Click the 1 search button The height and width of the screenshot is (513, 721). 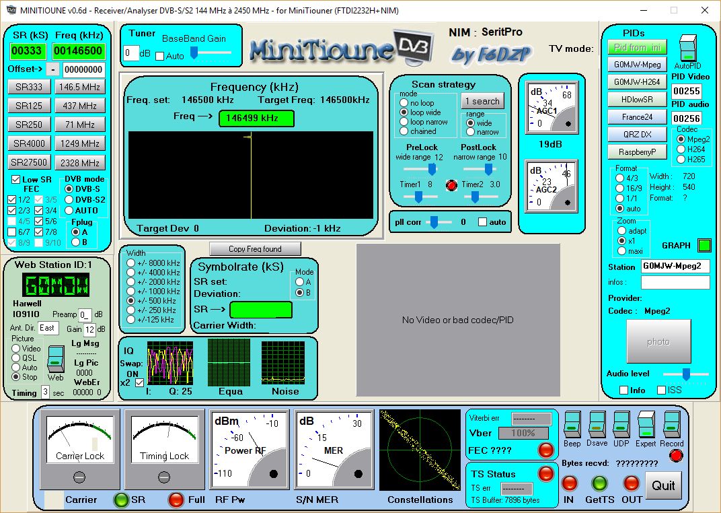tap(482, 101)
